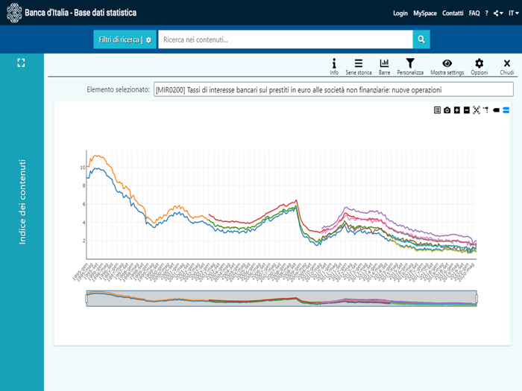
Task: Open the FAQ page
Action: pyautogui.click(x=474, y=13)
